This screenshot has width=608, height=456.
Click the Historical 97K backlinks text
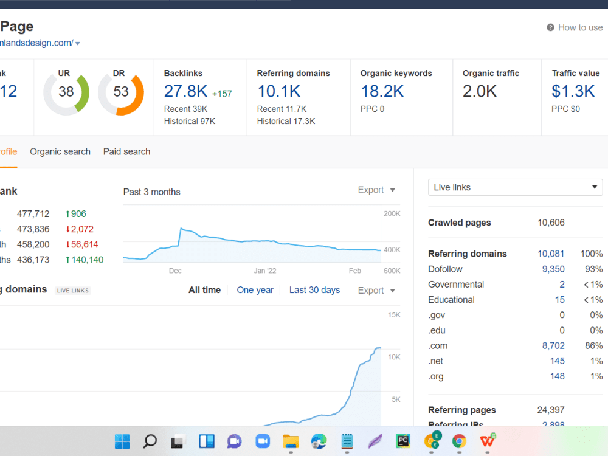(190, 122)
